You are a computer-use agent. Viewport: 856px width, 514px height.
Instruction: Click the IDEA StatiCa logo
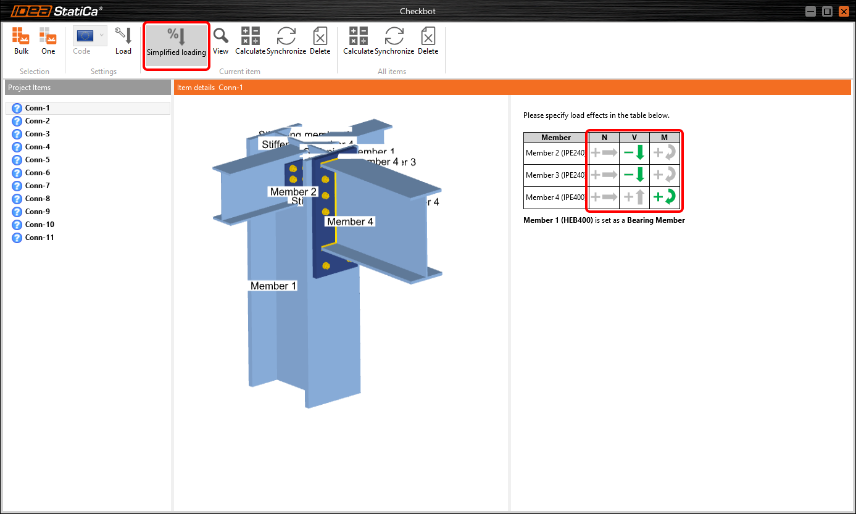coord(57,11)
